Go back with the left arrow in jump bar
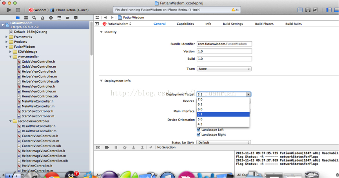 [105, 18]
